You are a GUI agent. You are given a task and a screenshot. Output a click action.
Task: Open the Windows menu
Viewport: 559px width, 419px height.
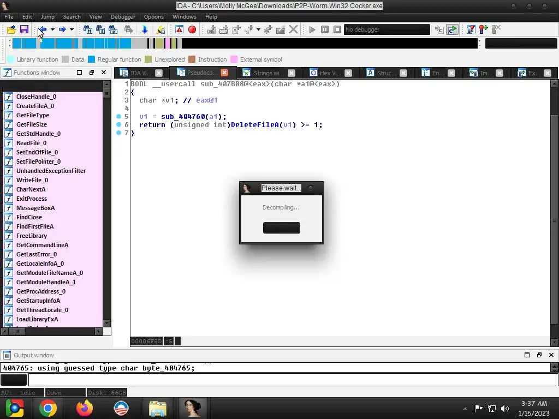[x=185, y=17]
